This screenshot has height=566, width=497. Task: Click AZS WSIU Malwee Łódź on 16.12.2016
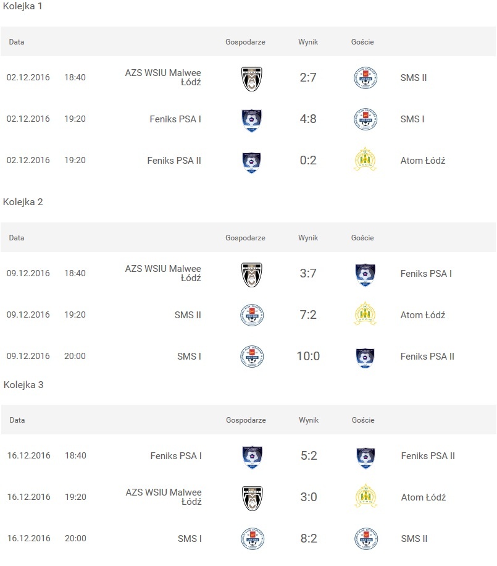click(164, 497)
